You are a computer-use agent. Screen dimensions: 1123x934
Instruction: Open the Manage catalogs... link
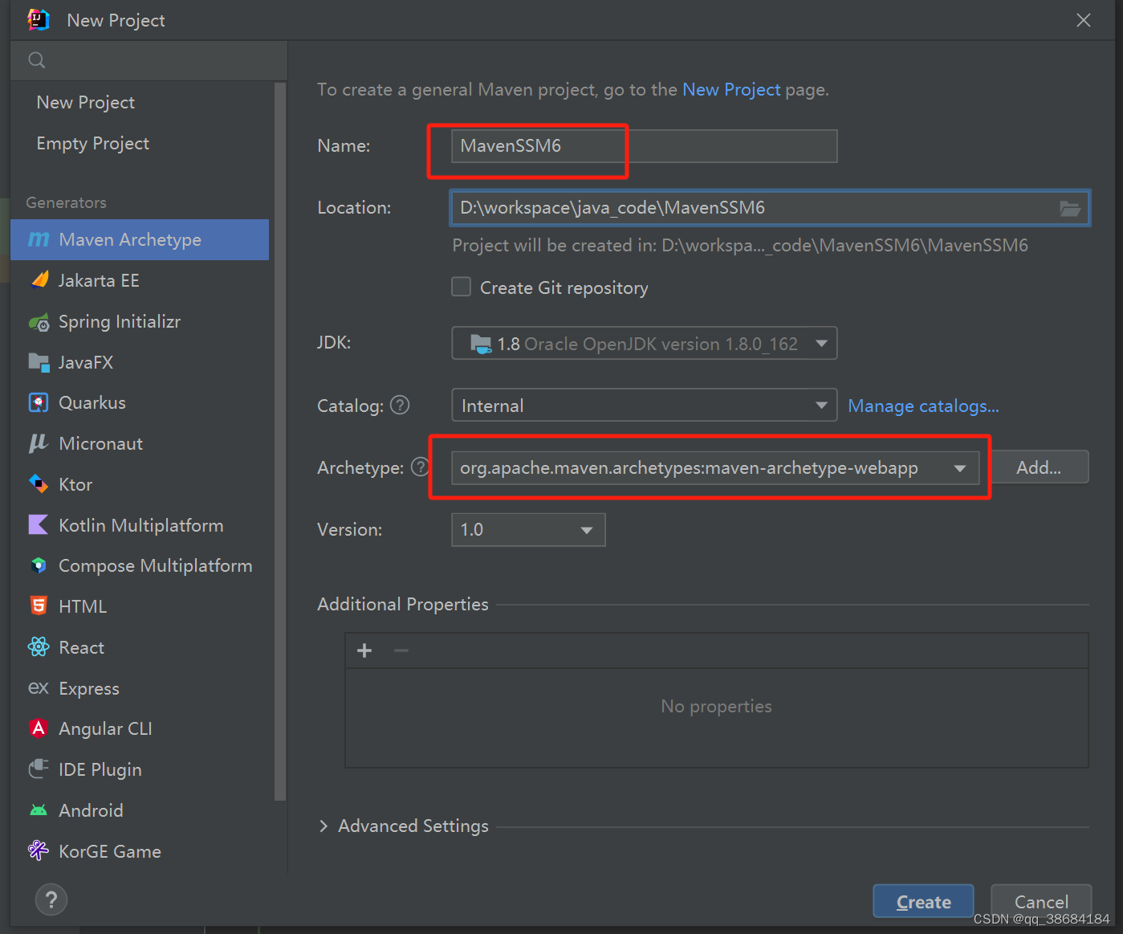[923, 406]
